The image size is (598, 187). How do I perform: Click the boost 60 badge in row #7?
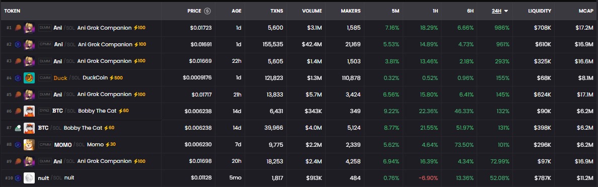(109, 128)
